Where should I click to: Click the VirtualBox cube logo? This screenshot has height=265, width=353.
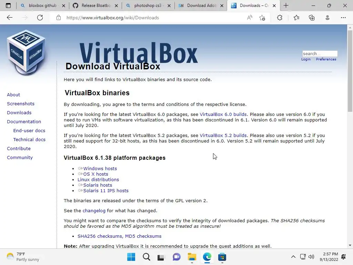tap(26, 52)
